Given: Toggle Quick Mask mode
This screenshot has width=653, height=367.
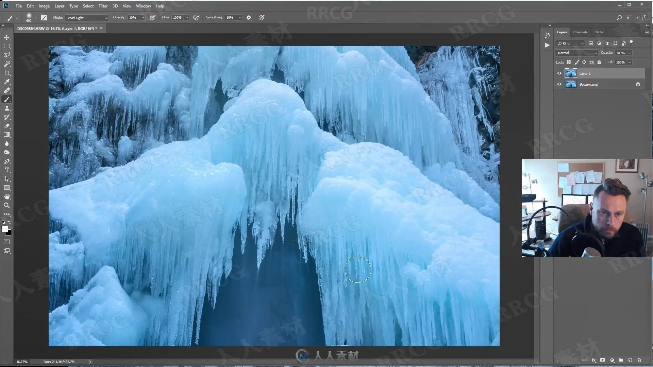Looking at the screenshot, I should 7,242.
